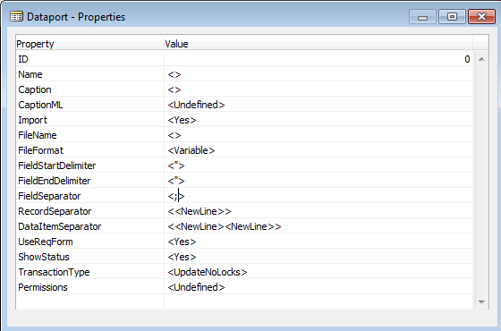Click the scroll down arrow
This screenshot has height=331, width=501.
pyautogui.click(x=481, y=302)
